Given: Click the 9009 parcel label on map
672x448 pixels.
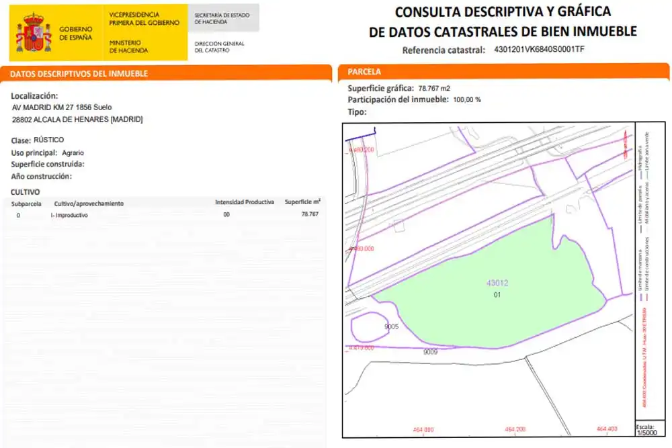Looking at the screenshot, I should coord(430,352).
